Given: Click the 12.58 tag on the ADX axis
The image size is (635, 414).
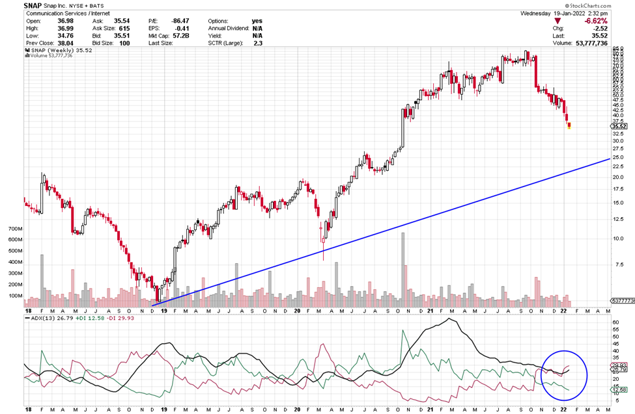Looking at the screenshot, I should (619, 390).
